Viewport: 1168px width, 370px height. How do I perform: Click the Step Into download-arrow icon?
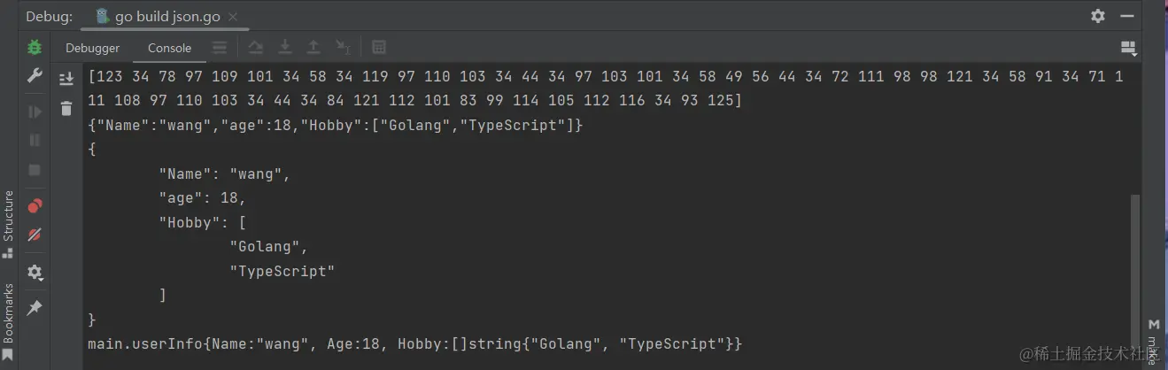(284, 48)
